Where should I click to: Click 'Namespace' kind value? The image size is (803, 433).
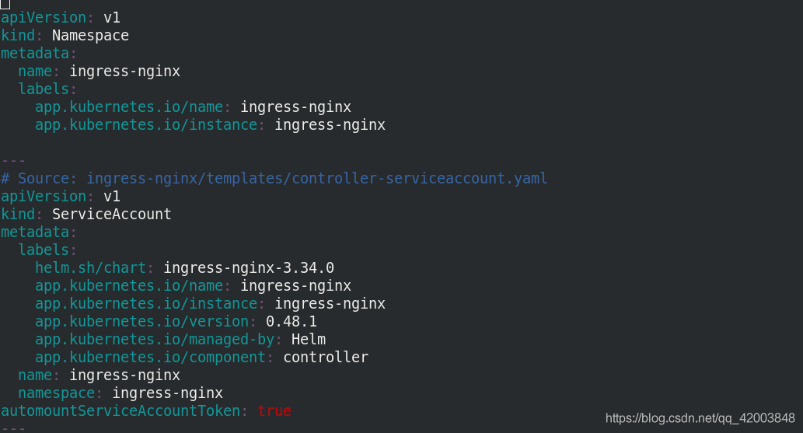[x=91, y=36]
